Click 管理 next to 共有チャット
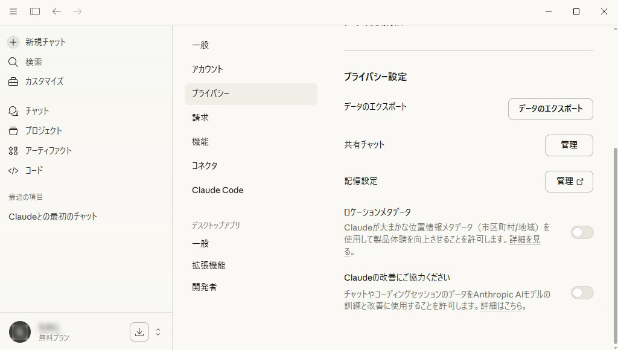The width and height of the screenshot is (618, 350). click(x=569, y=145)
